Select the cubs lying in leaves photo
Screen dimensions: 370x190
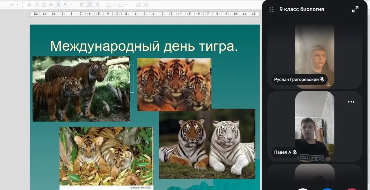point(106,158)
